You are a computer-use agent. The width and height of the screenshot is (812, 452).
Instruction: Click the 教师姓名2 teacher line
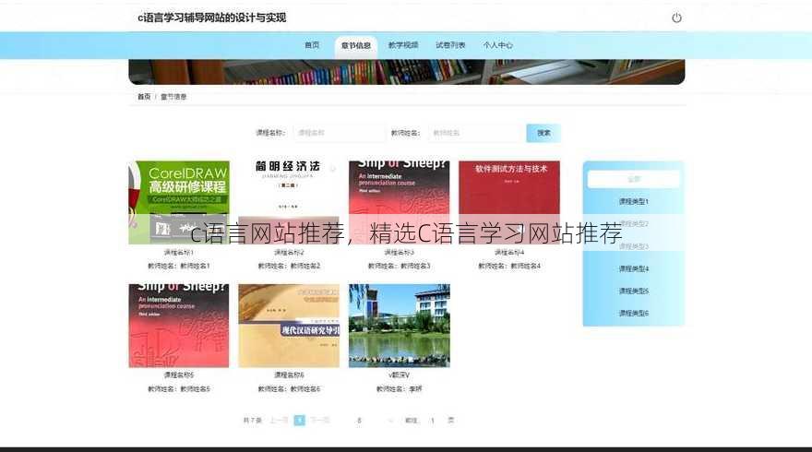(x=289, y=266)
